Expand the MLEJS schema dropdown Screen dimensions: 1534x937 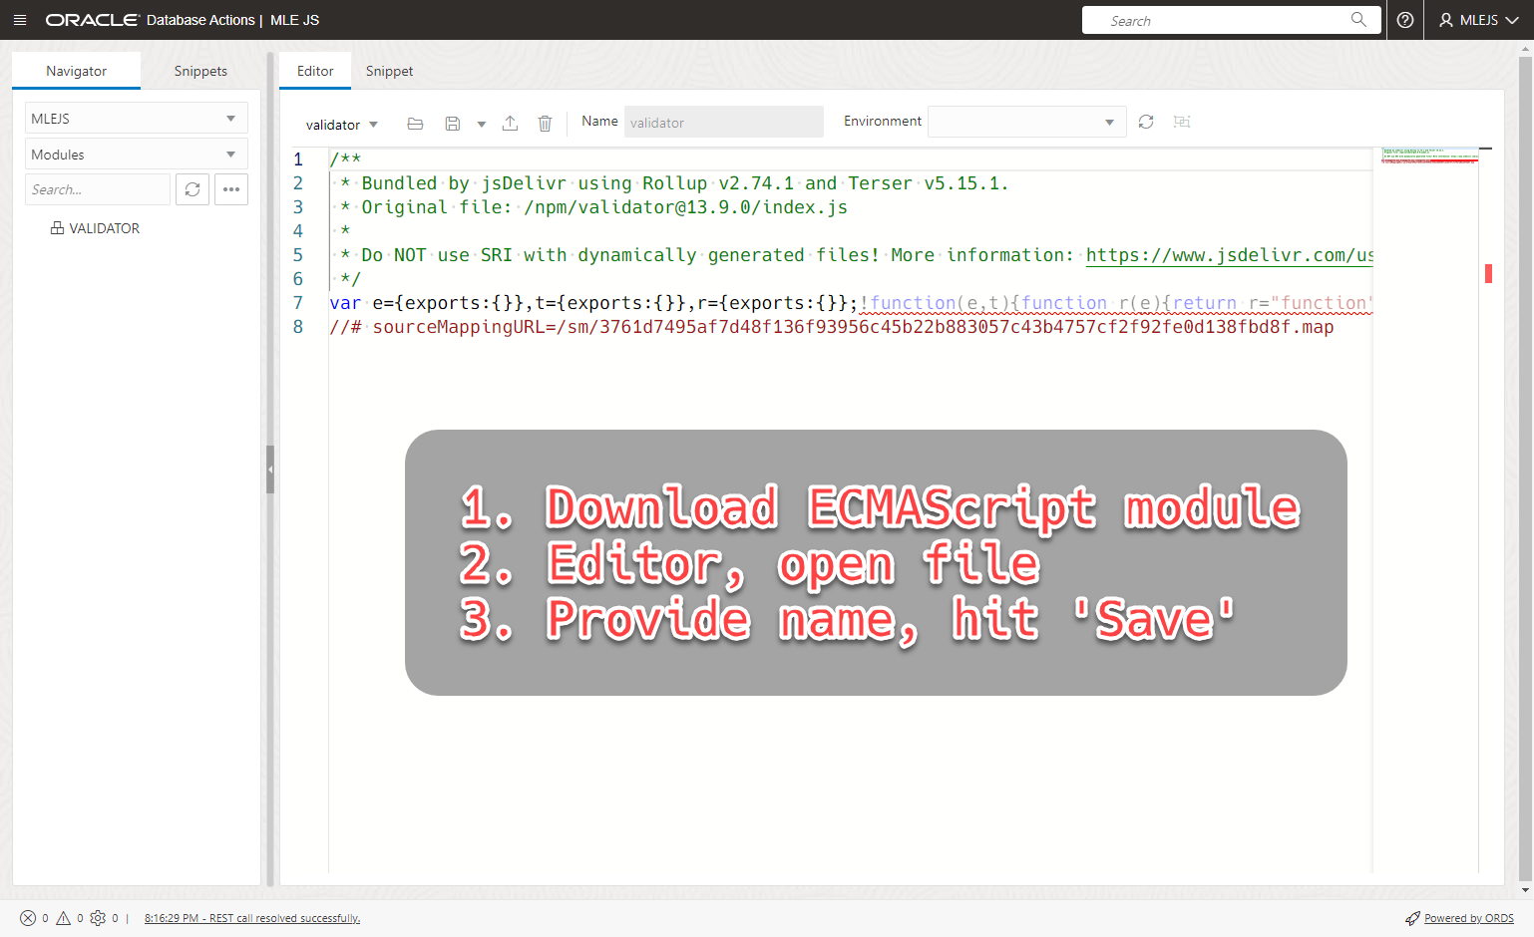coord(136,119)
